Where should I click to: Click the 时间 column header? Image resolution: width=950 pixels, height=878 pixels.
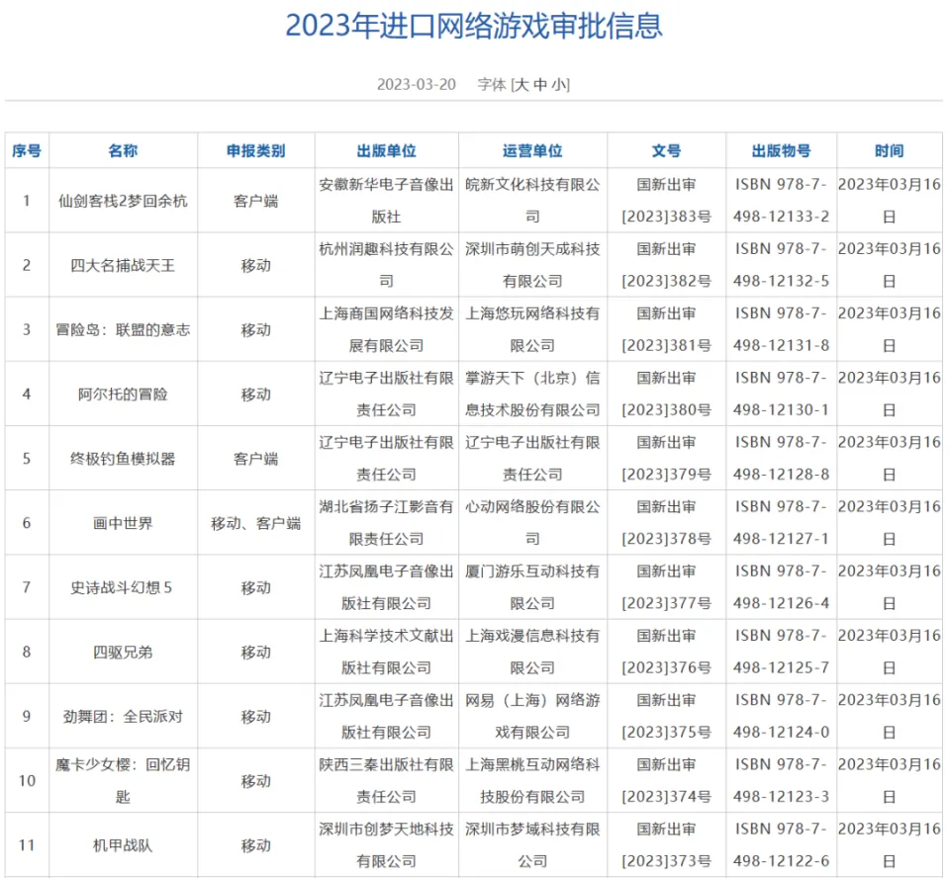pyautogui.click(x=889, y=151)
